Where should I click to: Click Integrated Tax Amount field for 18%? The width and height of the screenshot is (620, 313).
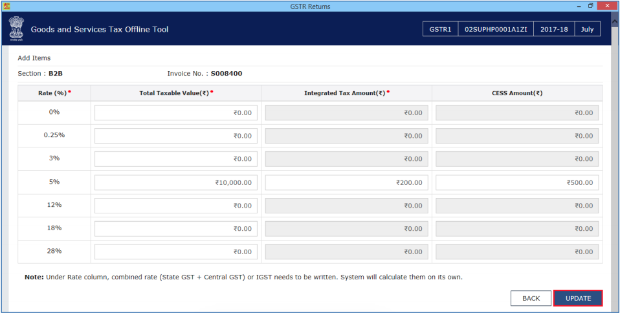pos(346,228)
